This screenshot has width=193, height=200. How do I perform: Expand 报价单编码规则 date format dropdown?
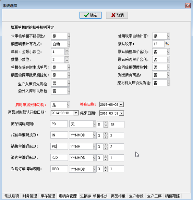tap(94, 135)
